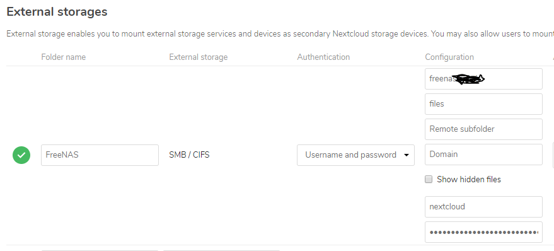Screen dimensions: 554x251
Task: Click the Configuration column header
Action: (x=449, y=57)
